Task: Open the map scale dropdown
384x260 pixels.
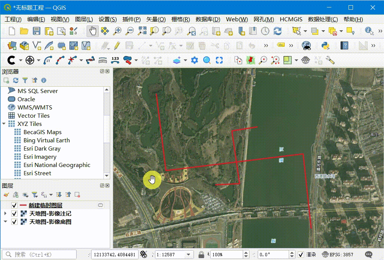Action: 188,255
